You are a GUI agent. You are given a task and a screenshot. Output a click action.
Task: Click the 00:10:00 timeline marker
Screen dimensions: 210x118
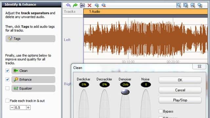128,62
